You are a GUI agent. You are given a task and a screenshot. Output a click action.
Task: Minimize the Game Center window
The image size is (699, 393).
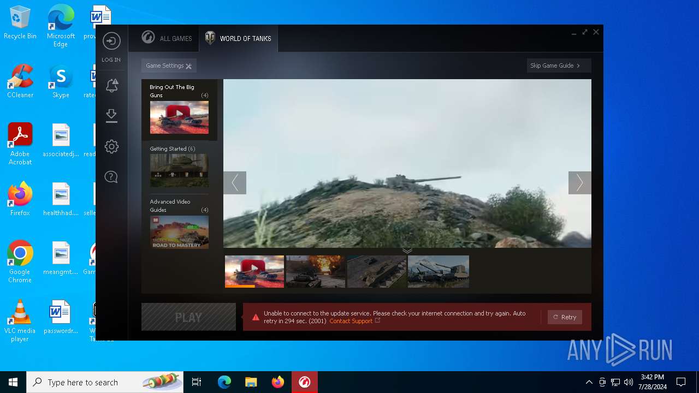click(x=574, y=33)
